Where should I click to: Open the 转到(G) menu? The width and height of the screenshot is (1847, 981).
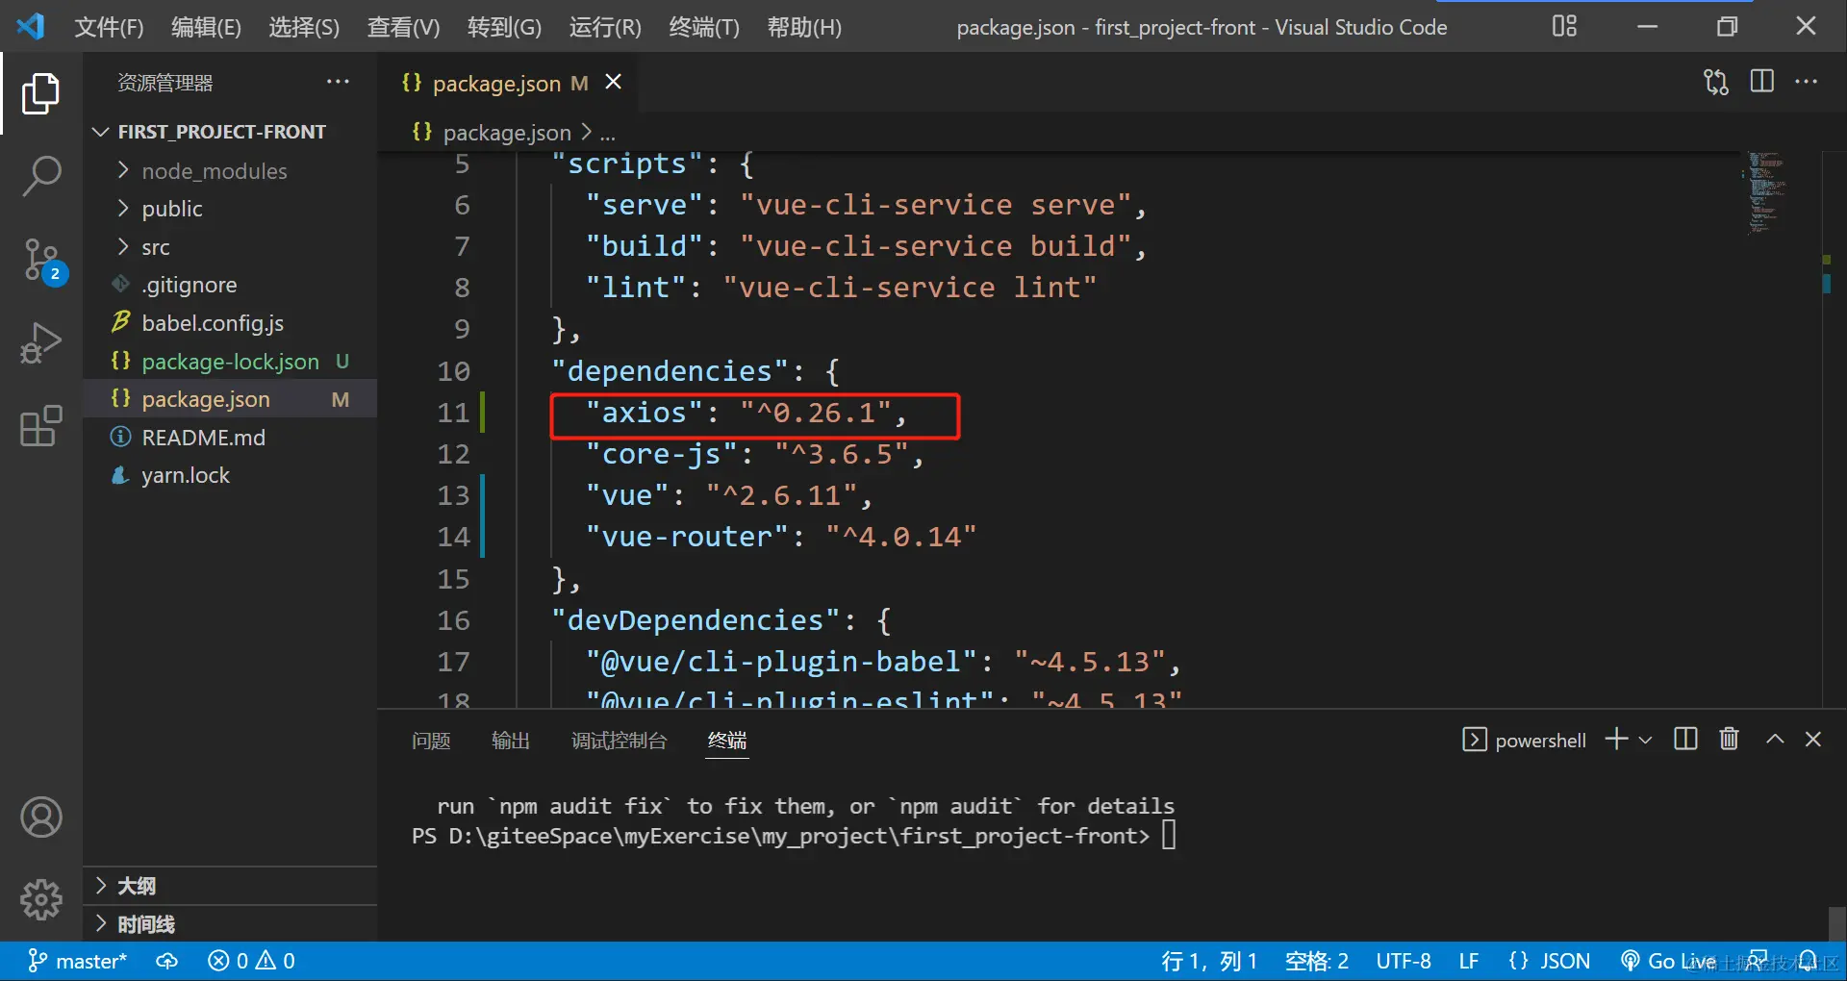[x=504, y=27]
